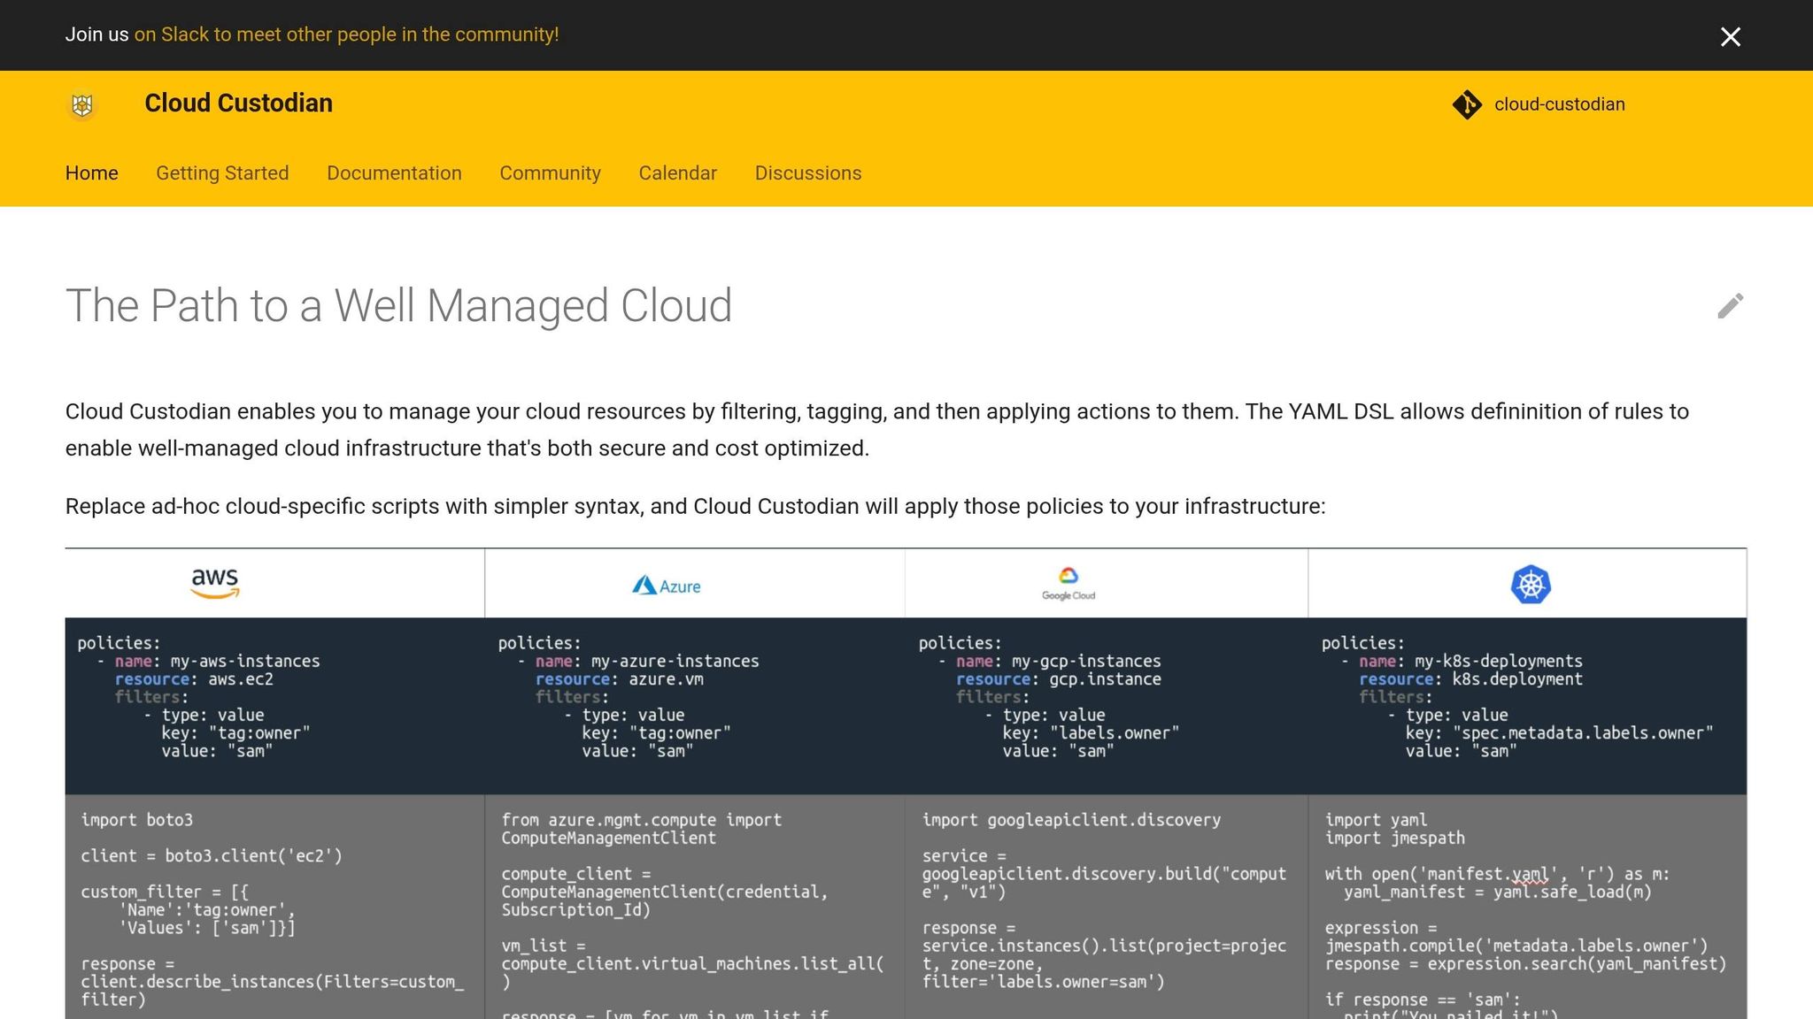Click the paragraph starting 'Replace ad-hoc cloud-specific scripts'

(x=695, y=507)
